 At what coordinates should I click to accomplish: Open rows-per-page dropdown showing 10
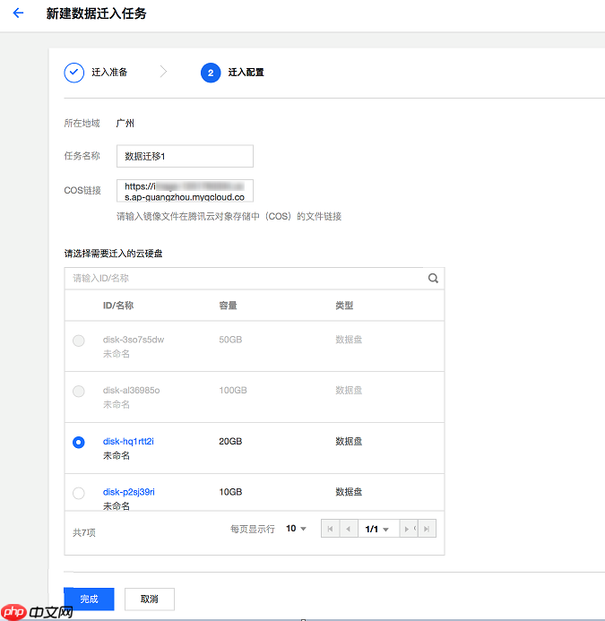[x=296, y=529]
